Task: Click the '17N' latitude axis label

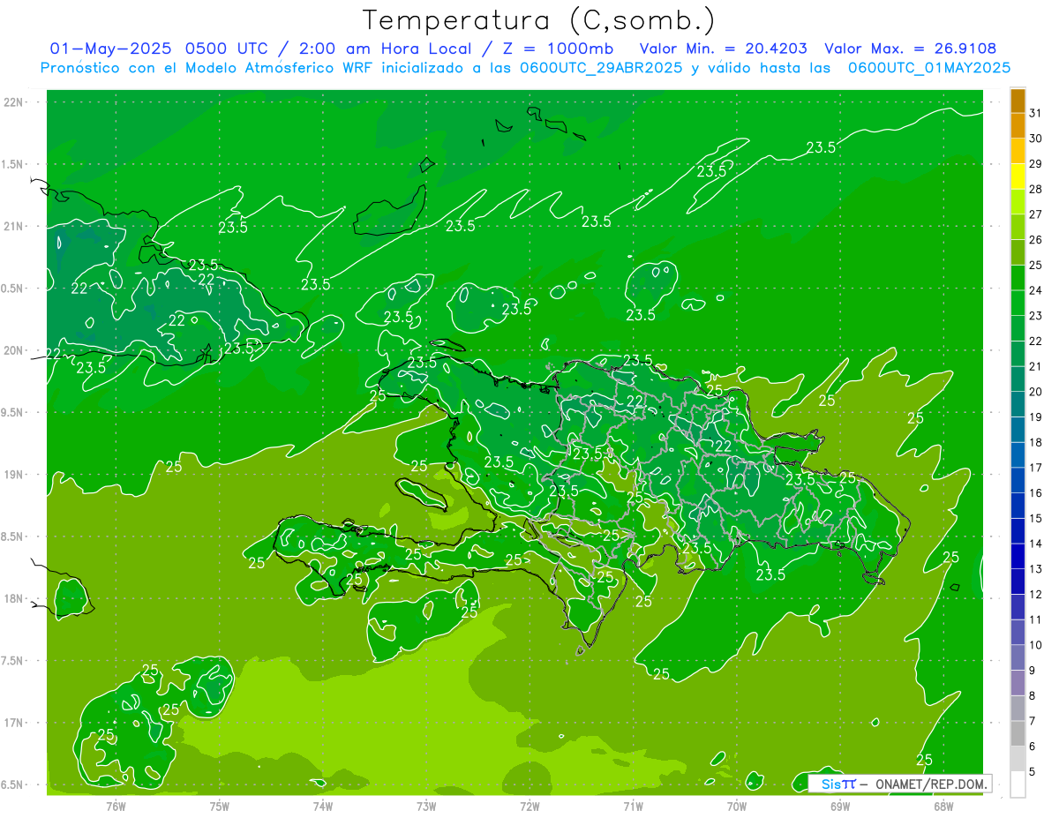Action: (x=14, y=723)
